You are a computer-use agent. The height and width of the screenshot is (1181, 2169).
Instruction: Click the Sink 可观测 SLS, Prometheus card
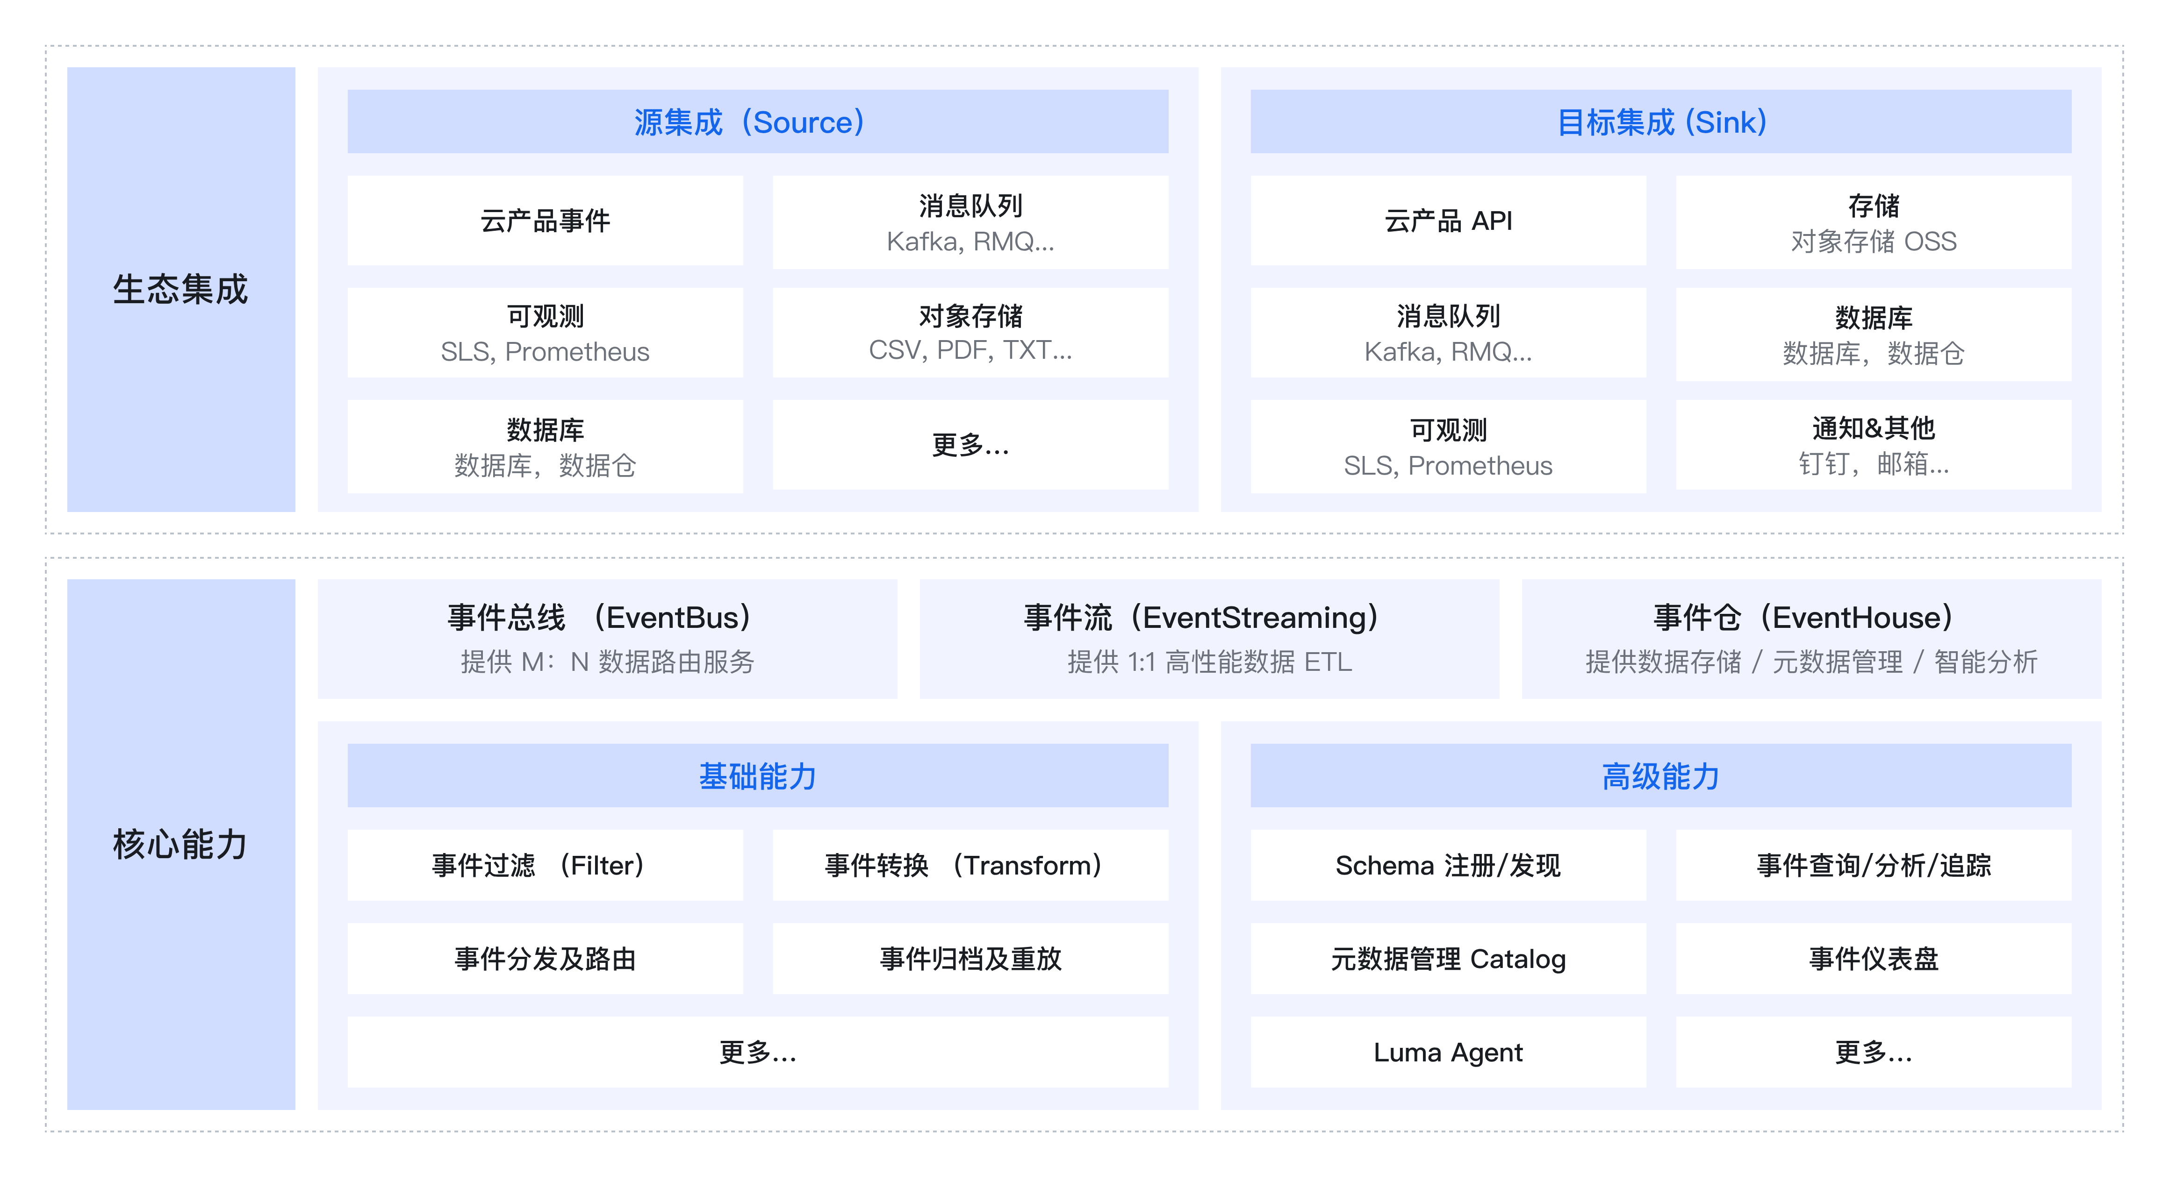coord(1447,446)
